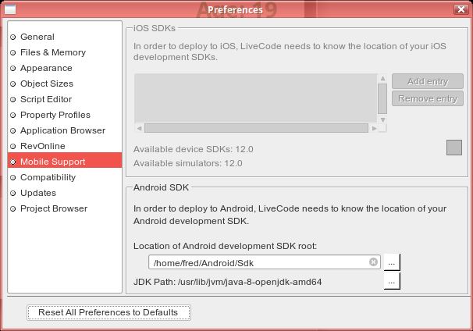Screen dimensions: 473x331
Task: Open the Script Editor preferences section
Action: 46,99
